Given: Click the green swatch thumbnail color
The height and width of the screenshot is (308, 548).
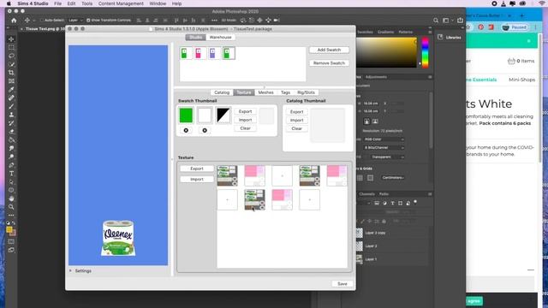Looking at the screenshot, I should coord(186,115).
